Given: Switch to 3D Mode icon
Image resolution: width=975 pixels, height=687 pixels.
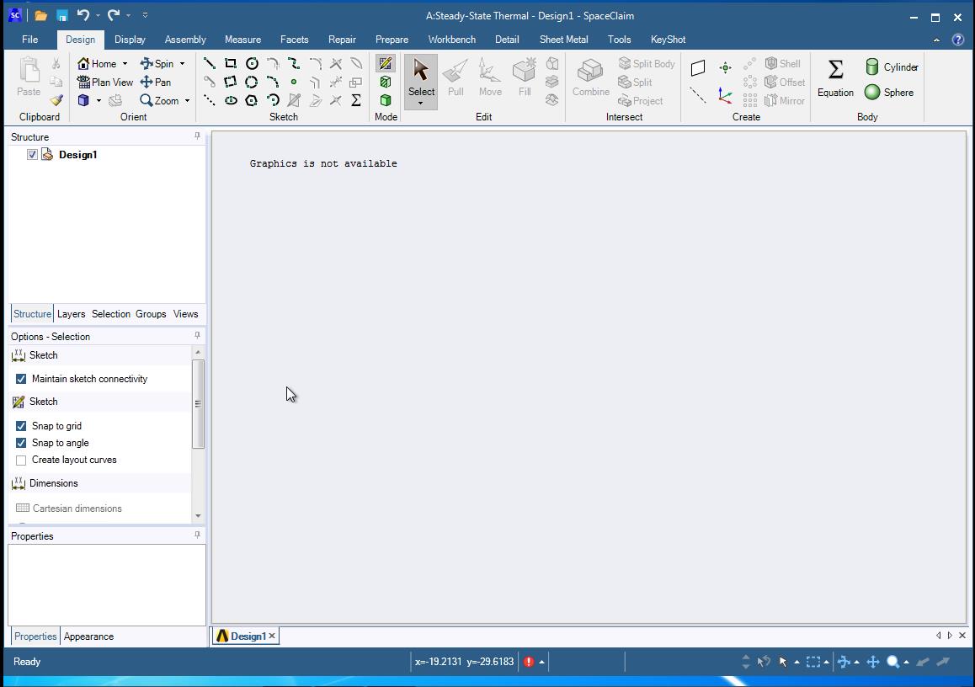Looking at the screenshot, I should [x=386, y=100].
